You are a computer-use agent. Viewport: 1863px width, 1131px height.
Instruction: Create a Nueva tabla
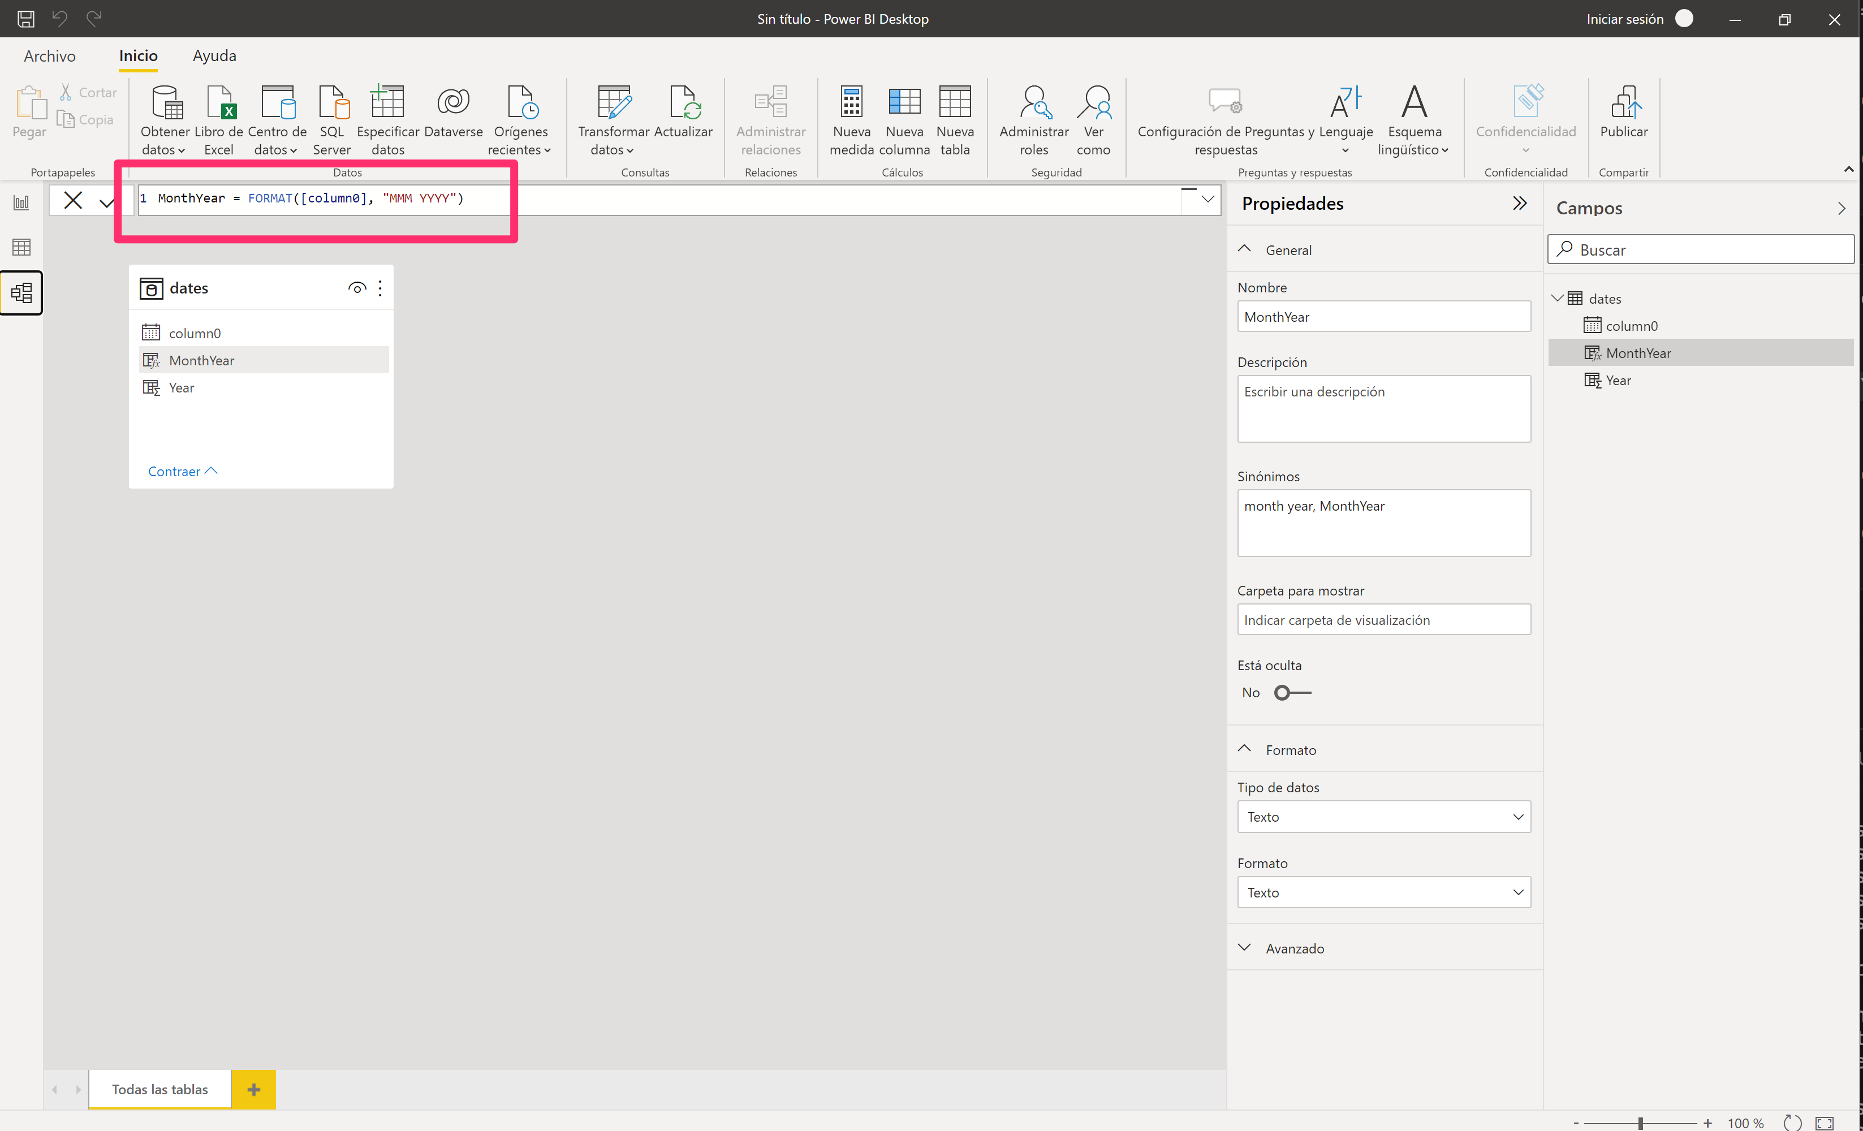[955, 120]
